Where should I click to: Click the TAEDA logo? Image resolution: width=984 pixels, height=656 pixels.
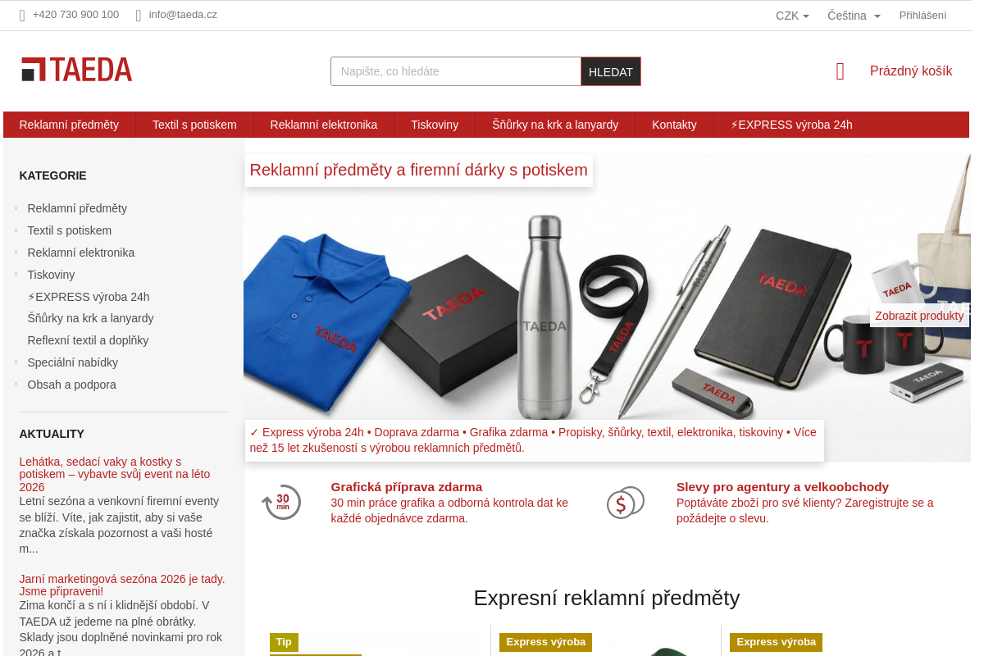coord(76,70)
